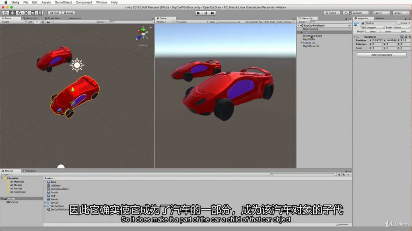Click the Scene orientation gizmo
The image size is (412, 231).
[x=143, y=34]
